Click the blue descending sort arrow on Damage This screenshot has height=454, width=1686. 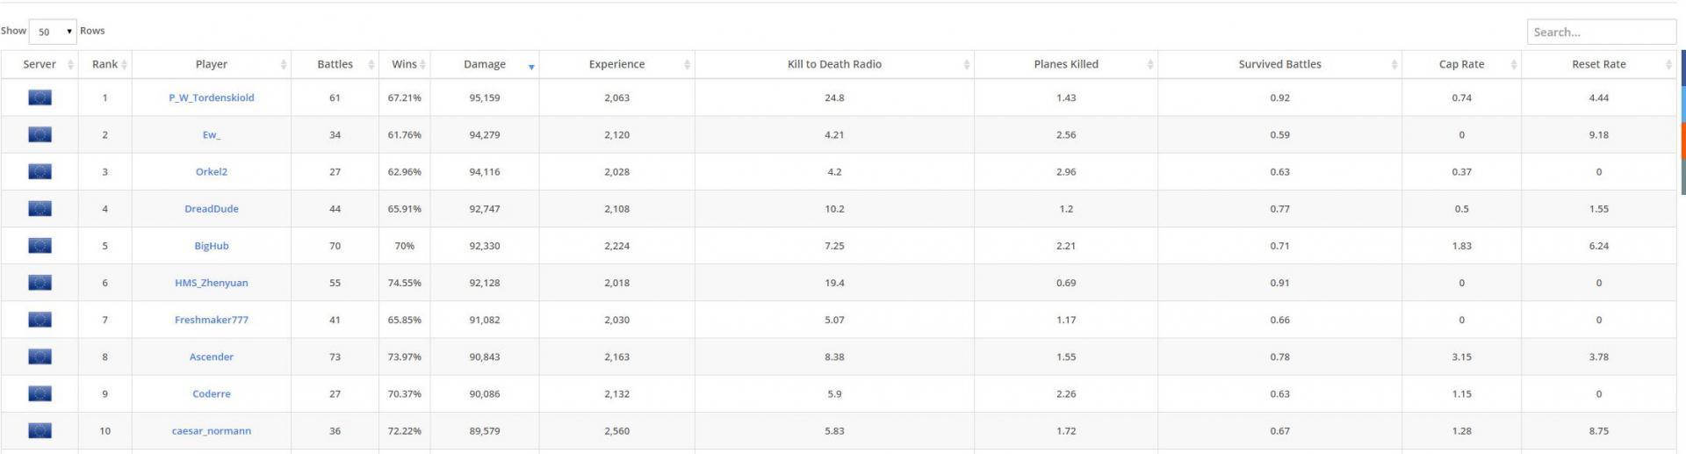point(531,67)
